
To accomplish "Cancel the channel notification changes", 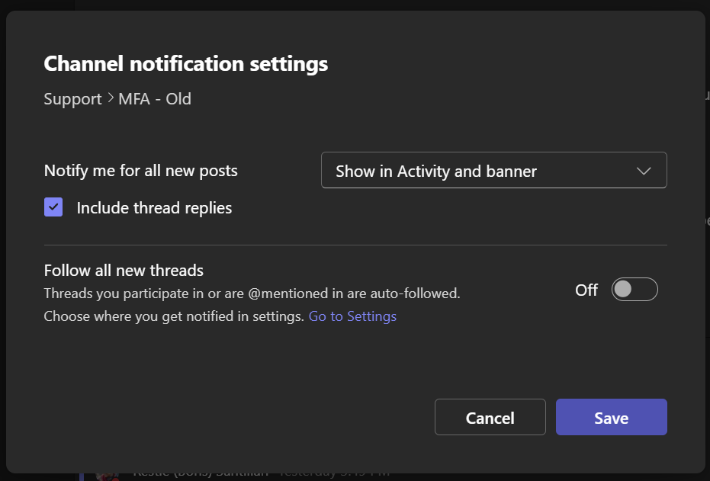I will [490, 417].
